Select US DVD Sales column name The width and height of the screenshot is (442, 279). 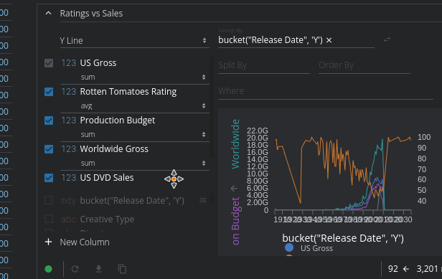107,178
